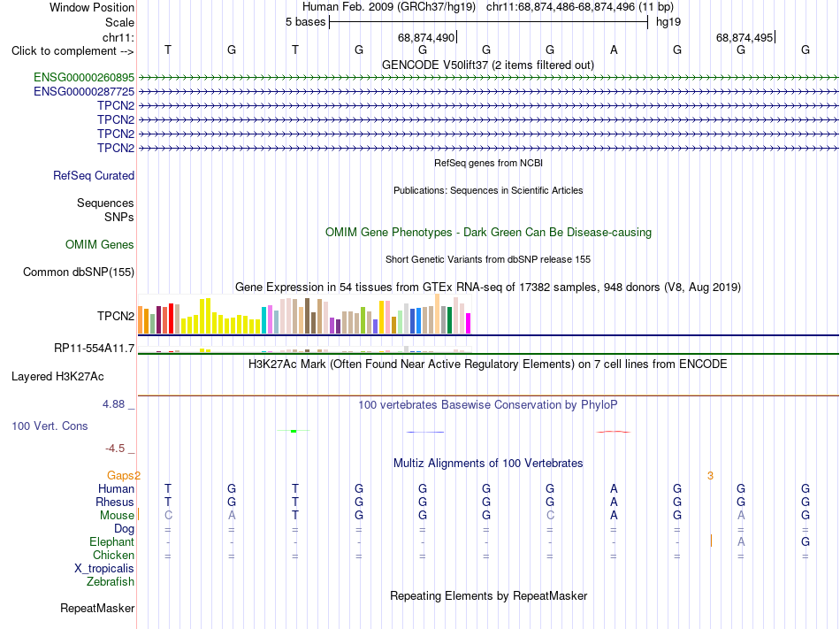Click the 68,874,495 position marker
Viewport: 840px width, 629px height.
[745, 37]
